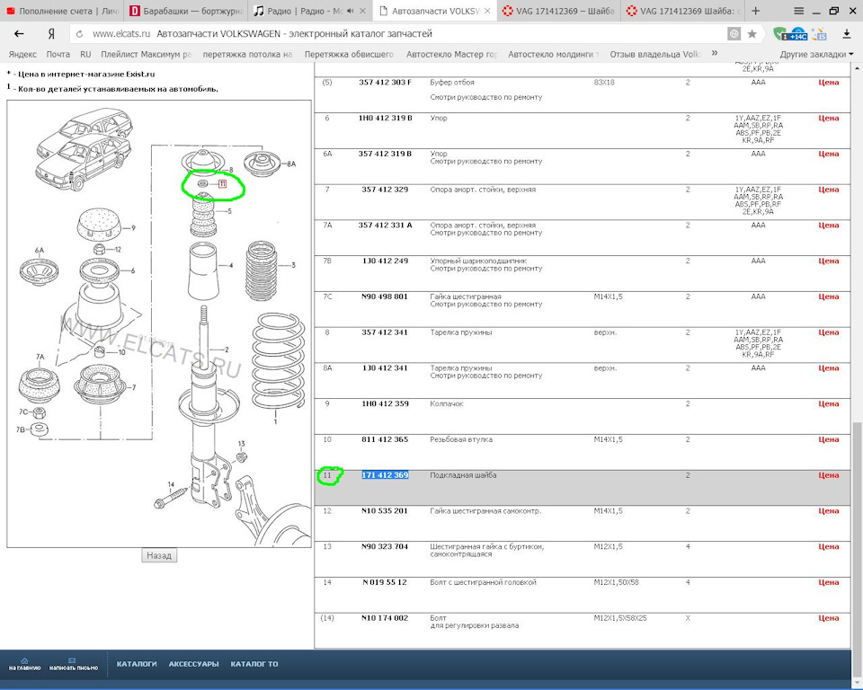Open the 'Автостекло Мастер' bookmark
Image resolution: width=863 pixels, height=690 pixels.
click(451, 54)
